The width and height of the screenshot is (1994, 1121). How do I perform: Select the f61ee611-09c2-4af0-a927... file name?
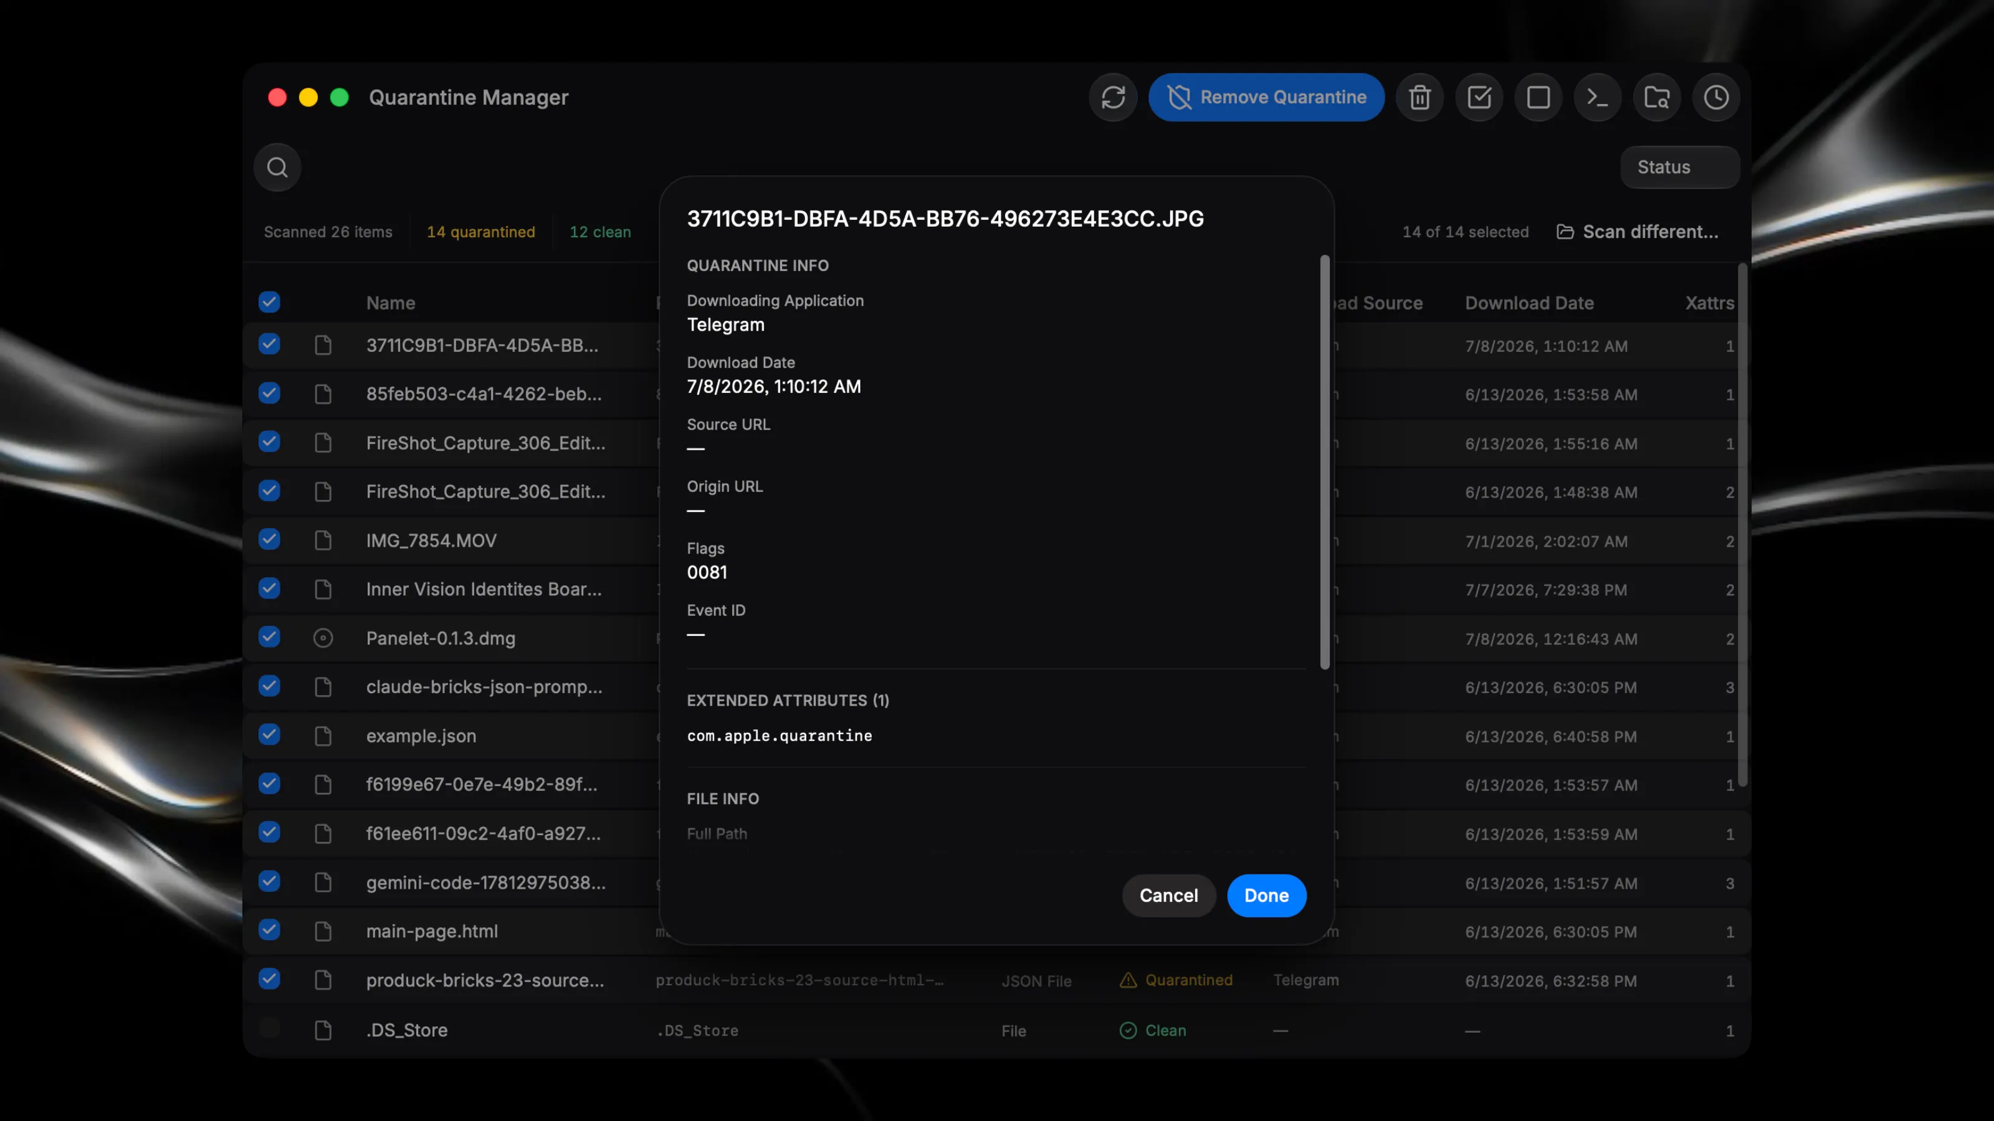click(x=483, y=834)
